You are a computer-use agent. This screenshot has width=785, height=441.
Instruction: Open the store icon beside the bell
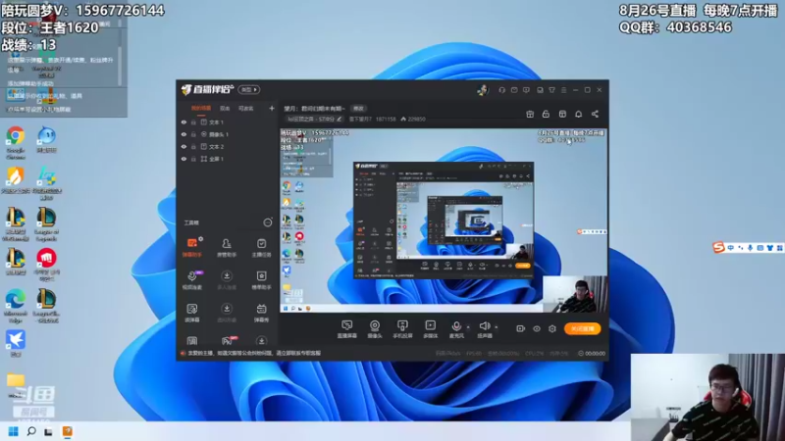point(562,114)
